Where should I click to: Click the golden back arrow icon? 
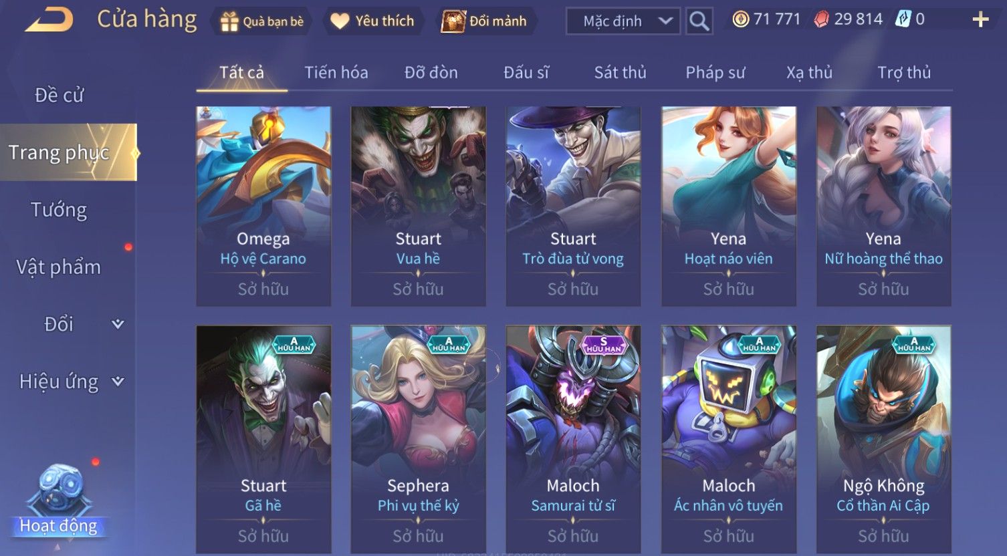click(x=49, y=21)
